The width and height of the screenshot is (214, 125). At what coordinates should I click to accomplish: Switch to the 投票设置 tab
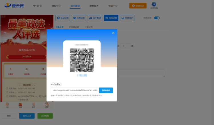point(60,27)
